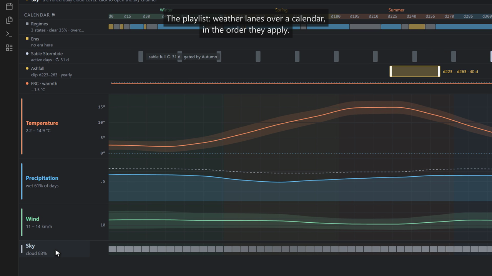The image size is (492, 276).
Task: Select the FRC · warmth lane
Action: [x=63, y=87]
